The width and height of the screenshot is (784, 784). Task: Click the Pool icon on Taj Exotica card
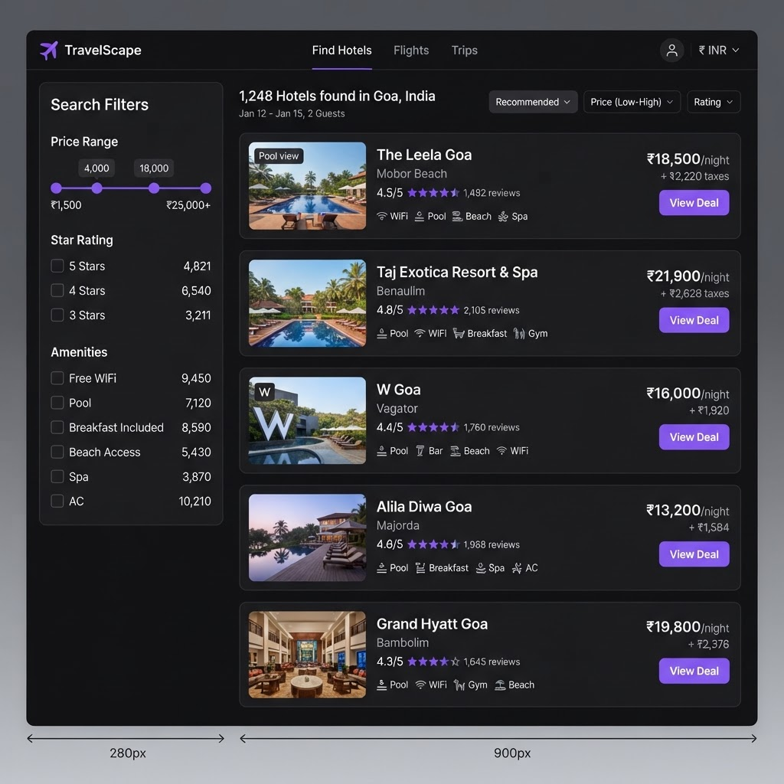tap(381, 334)
